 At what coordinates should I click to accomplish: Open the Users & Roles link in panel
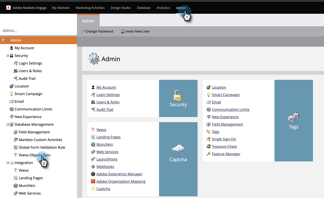tap(108, 102)
